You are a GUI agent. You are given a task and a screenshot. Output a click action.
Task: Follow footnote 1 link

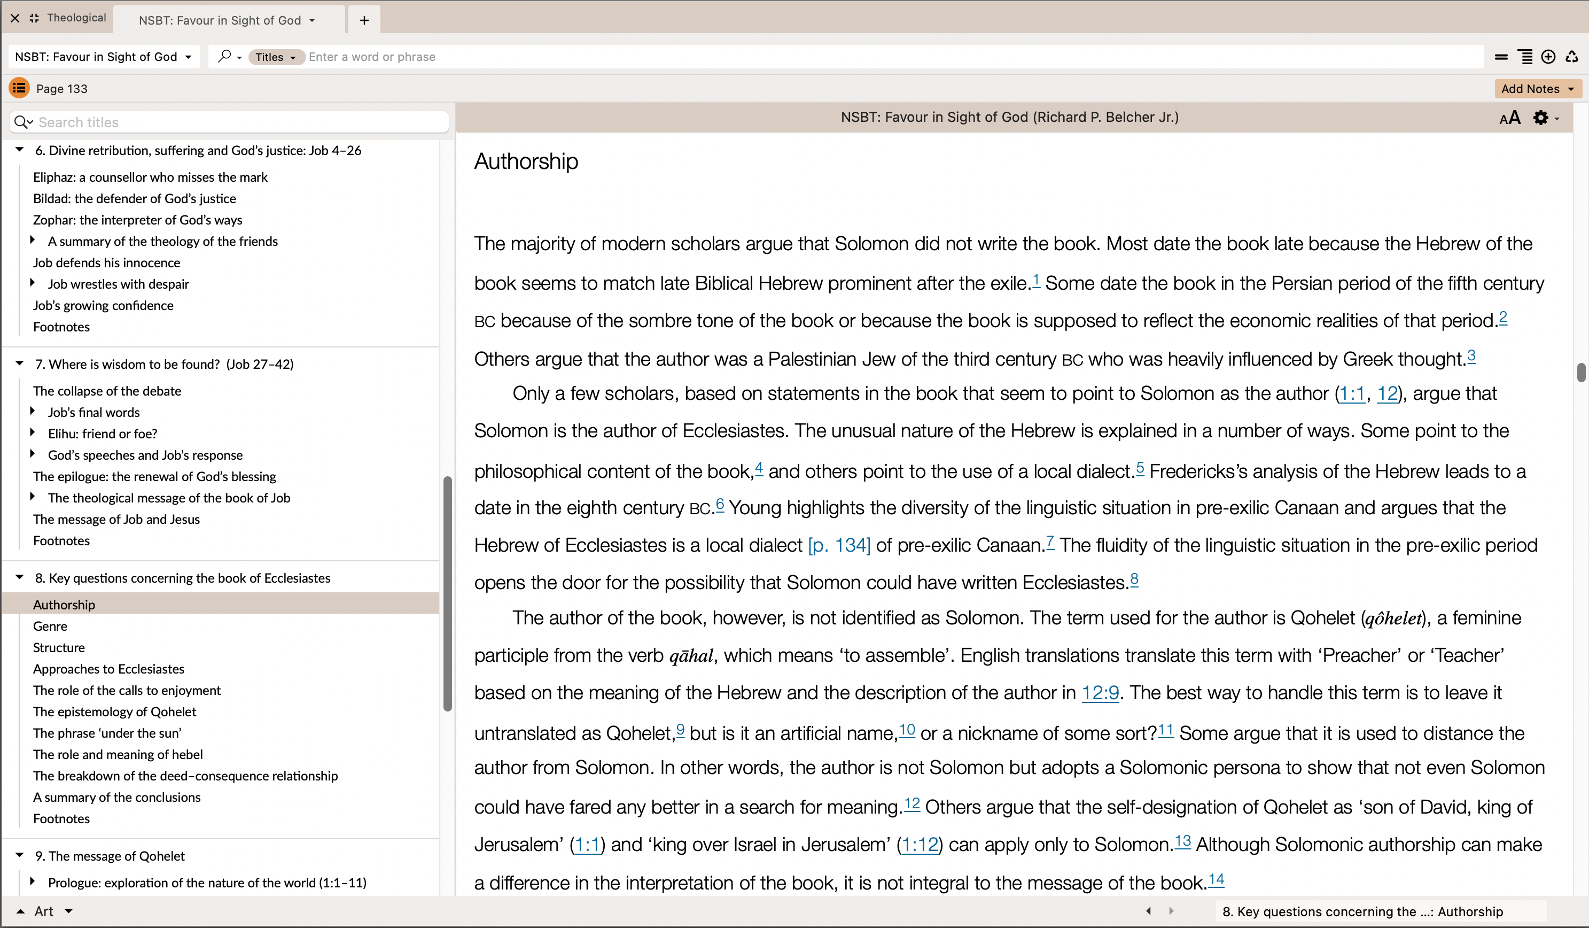(x=1035, y=281)
